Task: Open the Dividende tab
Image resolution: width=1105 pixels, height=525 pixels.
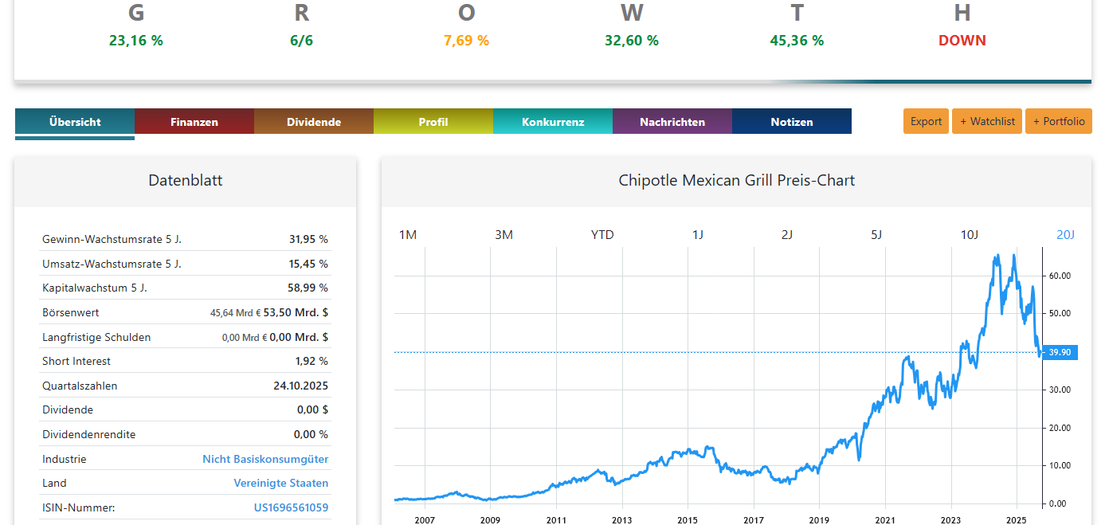Action: click(314, 122)
